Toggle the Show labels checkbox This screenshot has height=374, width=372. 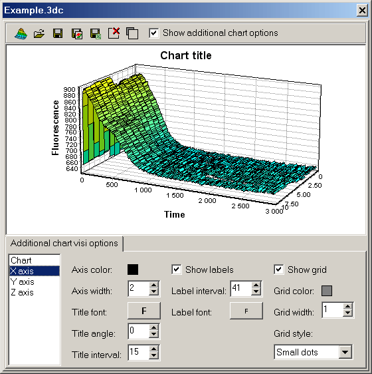pos(177,270)
